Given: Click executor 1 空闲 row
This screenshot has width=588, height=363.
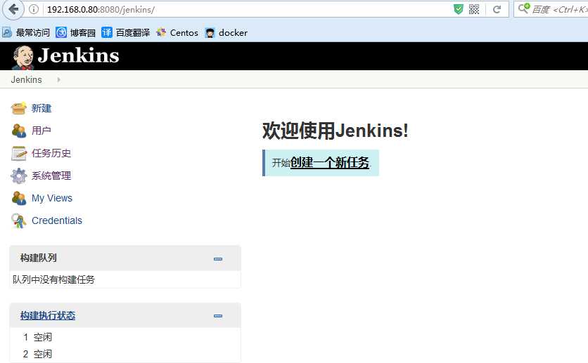Looking at the screenshot, I should (x=125, y=337).
